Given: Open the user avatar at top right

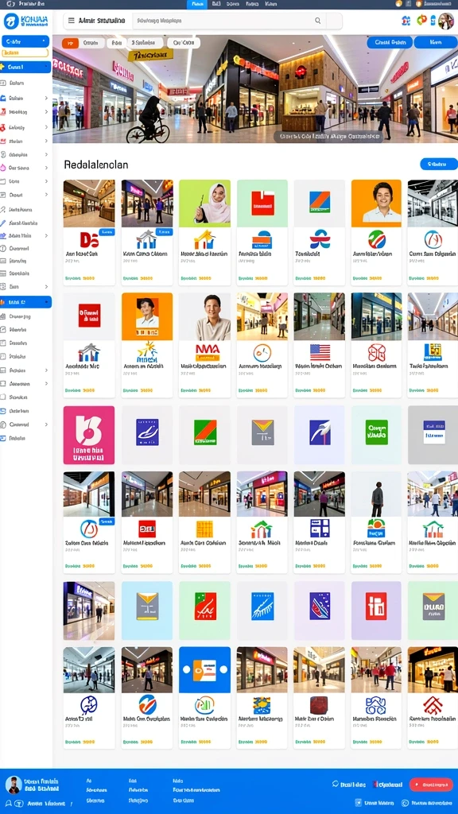Looking at the screenshot, I should click(446, 21).
